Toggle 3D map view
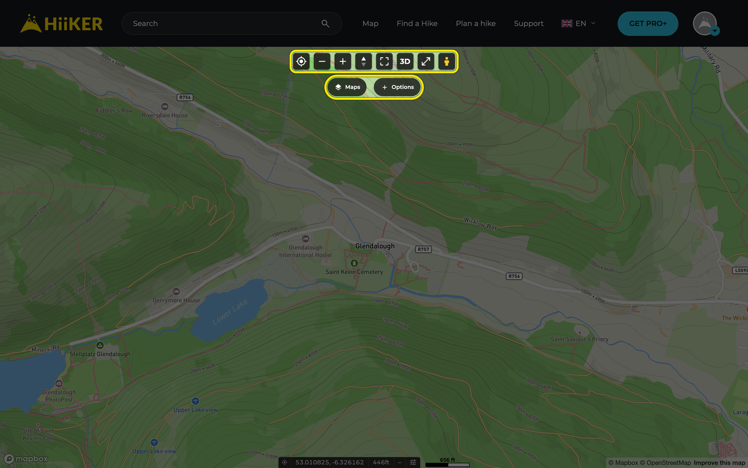This screenshot has width=748, height=468. [405, 62]
